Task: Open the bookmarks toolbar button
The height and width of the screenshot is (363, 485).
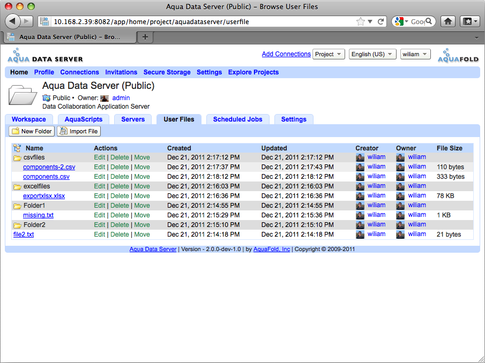Action: coord(470,21)
